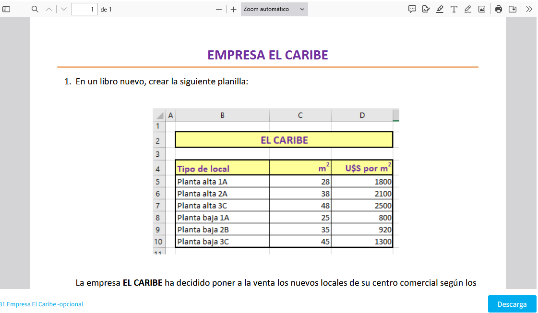
Task: Expand the tools overflow menu
Action: 529,9
